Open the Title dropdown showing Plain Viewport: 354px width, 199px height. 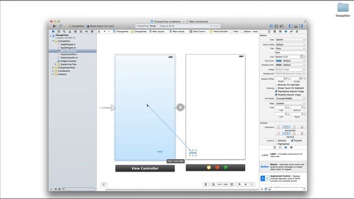point(290,49)
